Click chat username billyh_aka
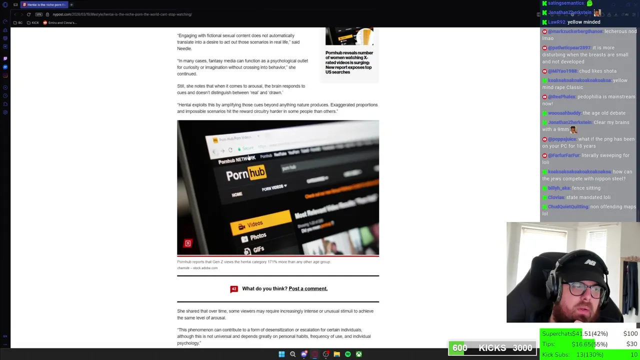The image size is (640, 360). tap(558, 188)
